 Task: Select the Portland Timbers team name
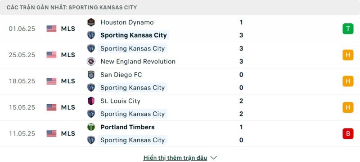tap(127, 127)
